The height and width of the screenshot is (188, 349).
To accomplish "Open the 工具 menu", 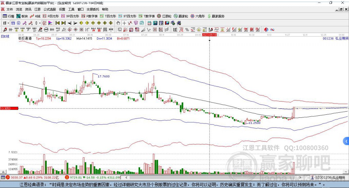I will (71, 9).
